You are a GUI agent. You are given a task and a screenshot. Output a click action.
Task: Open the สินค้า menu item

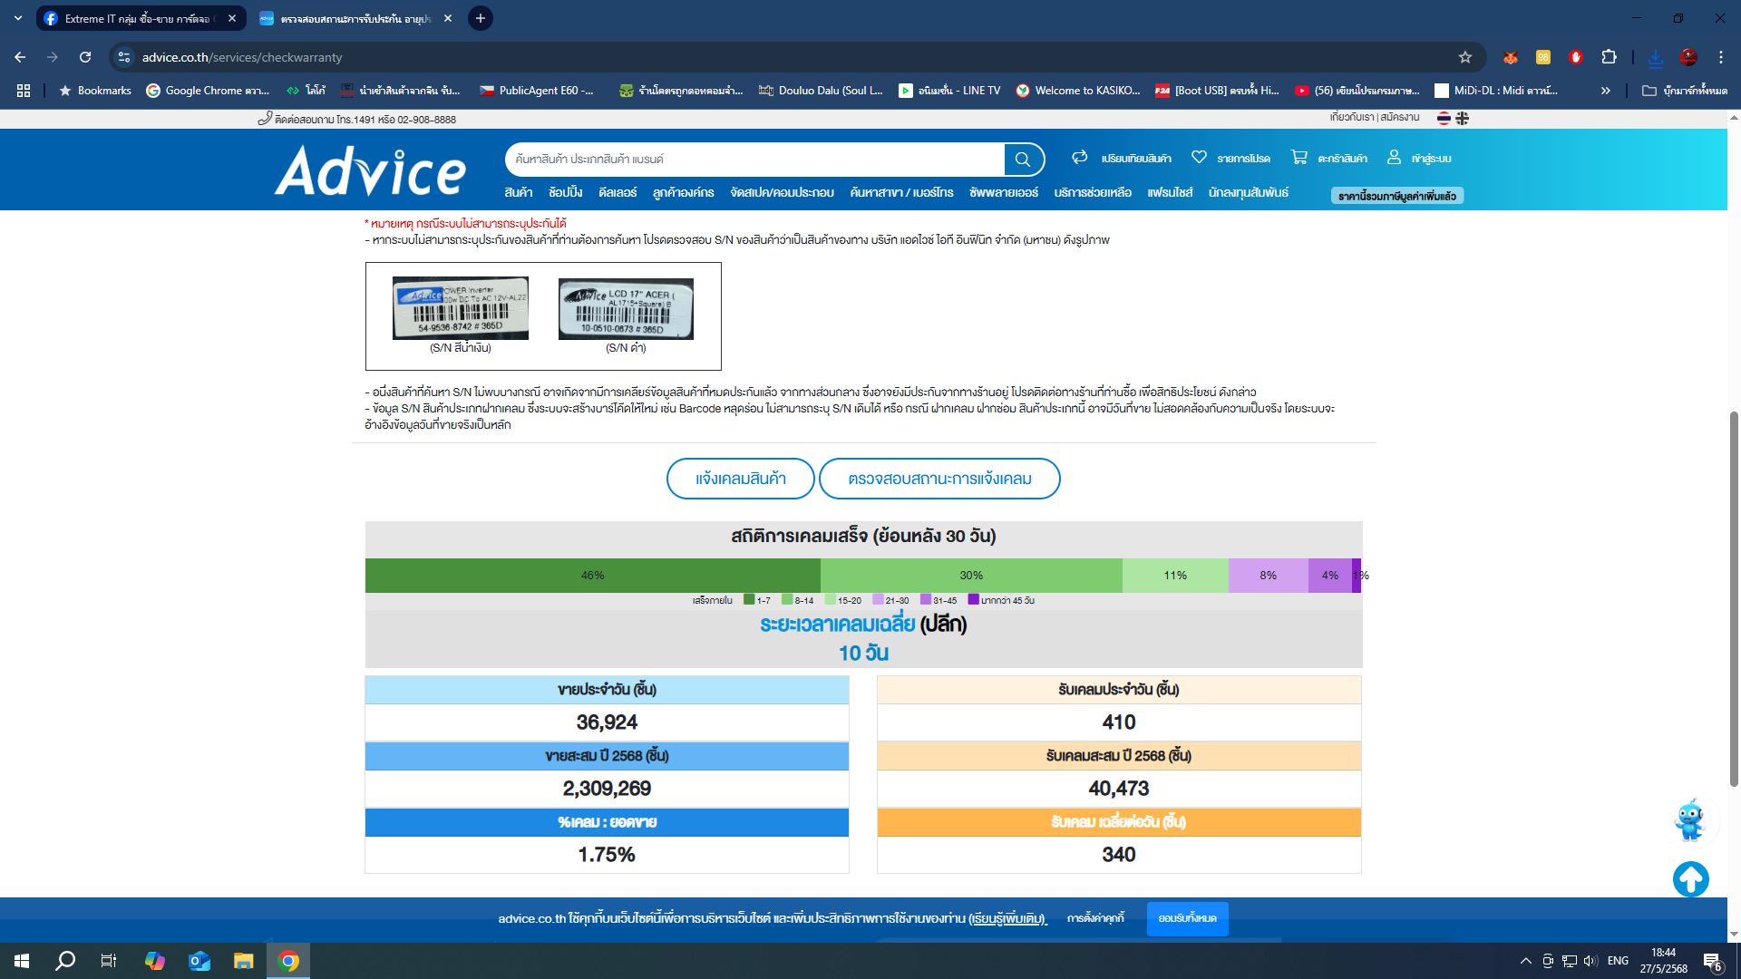[x=518, y=192]
